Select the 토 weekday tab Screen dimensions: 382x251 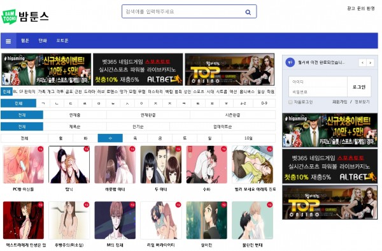pos(185,138)
